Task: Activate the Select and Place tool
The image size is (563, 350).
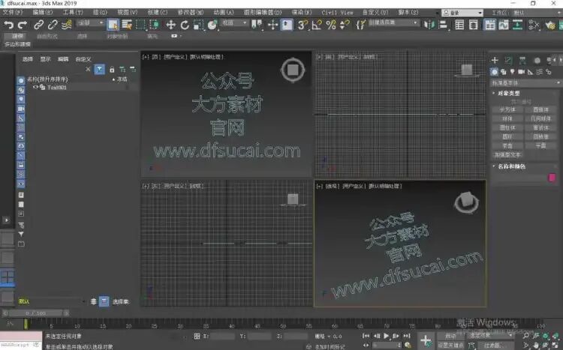Action: pyautogui.click(x=212, y=25)
